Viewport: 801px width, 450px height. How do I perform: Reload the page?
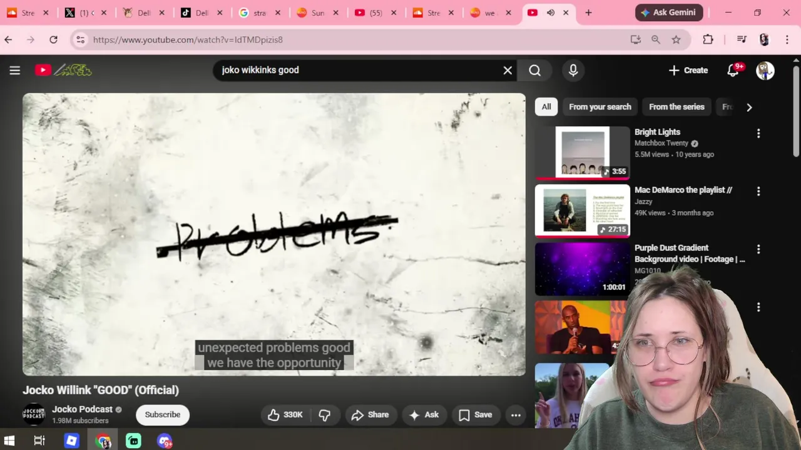coord(53,39)
